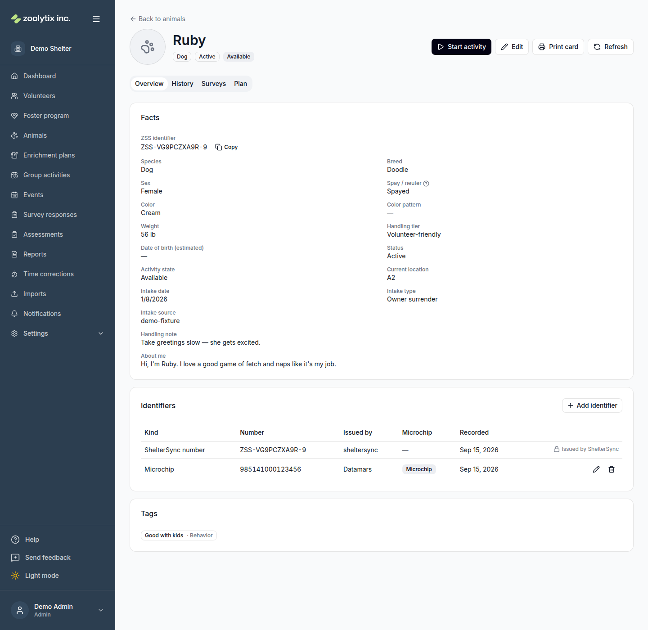Click microchip number 985141000123456
Viewport: 648px width, 630px height.
click(270, 469)
